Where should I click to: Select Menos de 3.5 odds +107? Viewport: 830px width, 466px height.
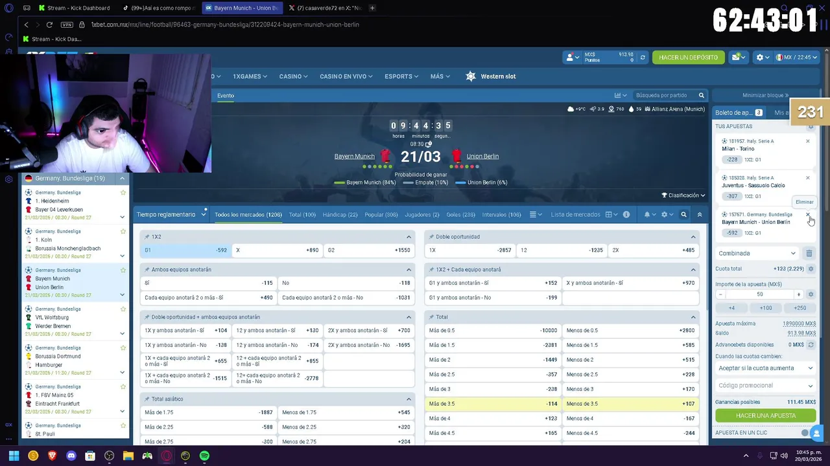[x=630, y=404]
